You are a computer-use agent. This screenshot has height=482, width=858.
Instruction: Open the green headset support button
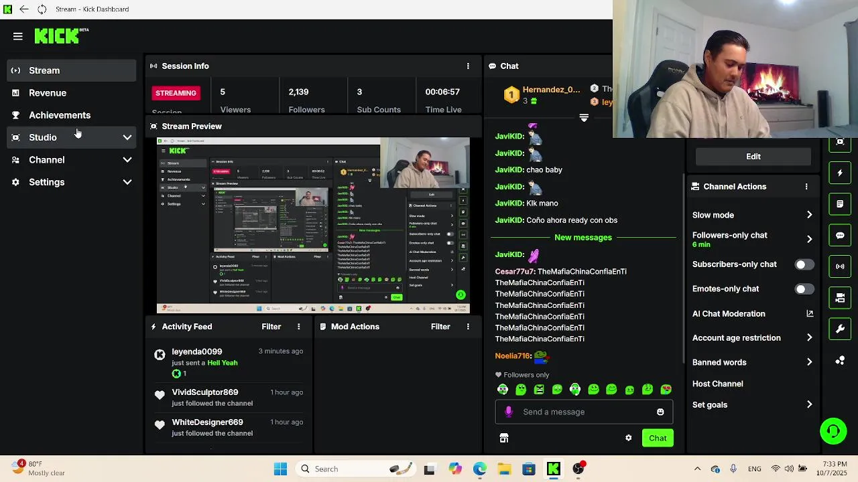833,430
